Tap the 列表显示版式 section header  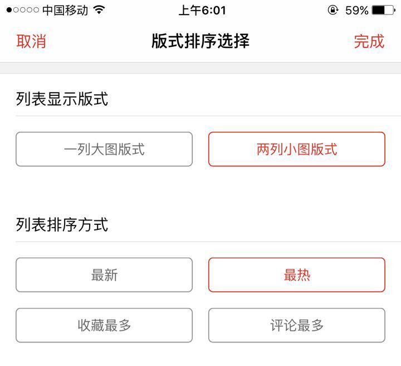tap(62, 99)
